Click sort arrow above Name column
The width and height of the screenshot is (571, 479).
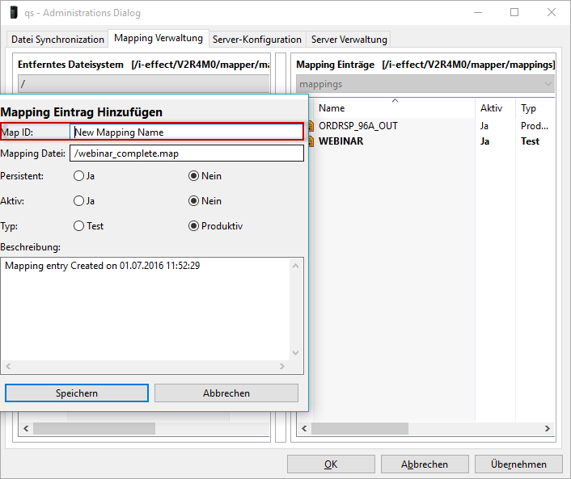[x=395, y=101]
